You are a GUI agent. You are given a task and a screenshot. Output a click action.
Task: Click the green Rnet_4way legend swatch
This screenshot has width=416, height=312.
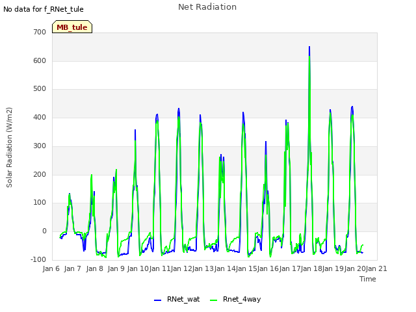[214, 300]
